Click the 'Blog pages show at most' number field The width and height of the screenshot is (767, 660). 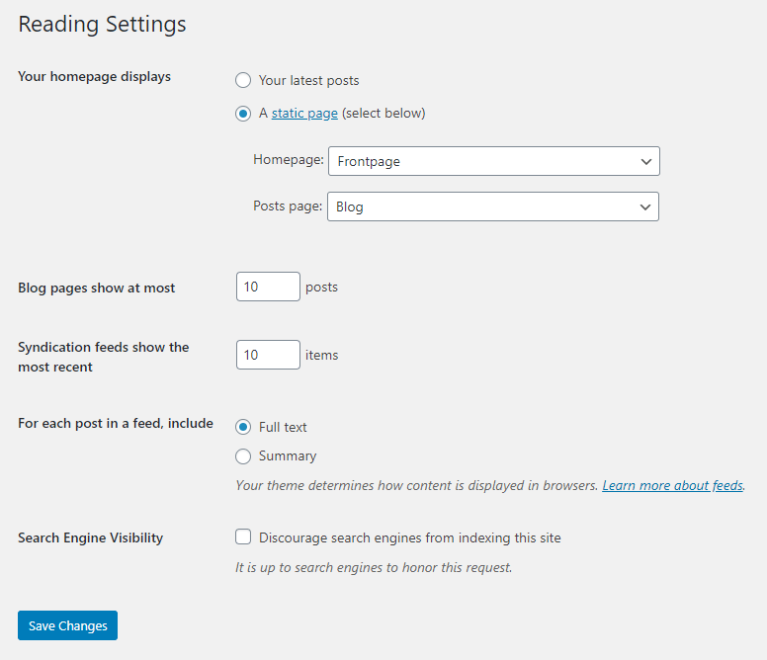click(268, 287)
